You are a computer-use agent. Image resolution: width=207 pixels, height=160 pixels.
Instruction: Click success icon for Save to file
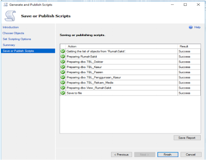coord(63,93)
